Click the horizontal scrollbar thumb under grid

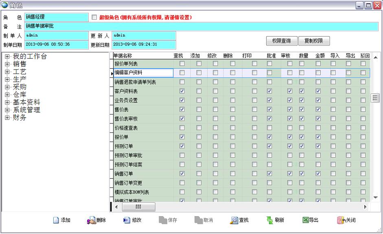pos(138,207)
